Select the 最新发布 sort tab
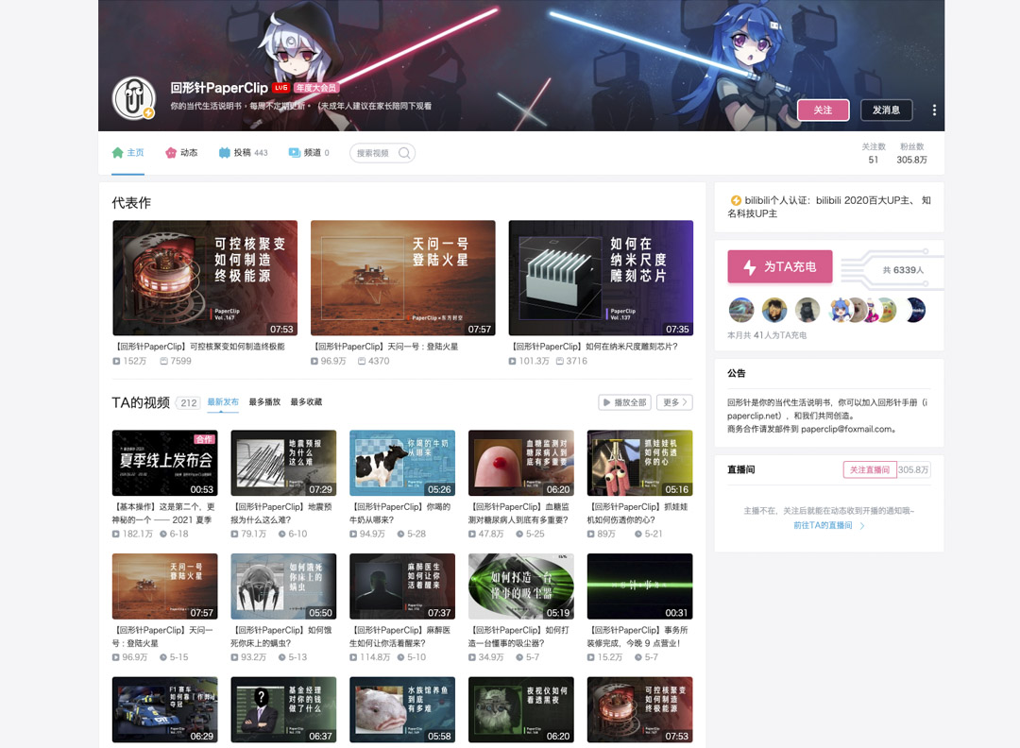1020x748 pixels. (223, 402)
